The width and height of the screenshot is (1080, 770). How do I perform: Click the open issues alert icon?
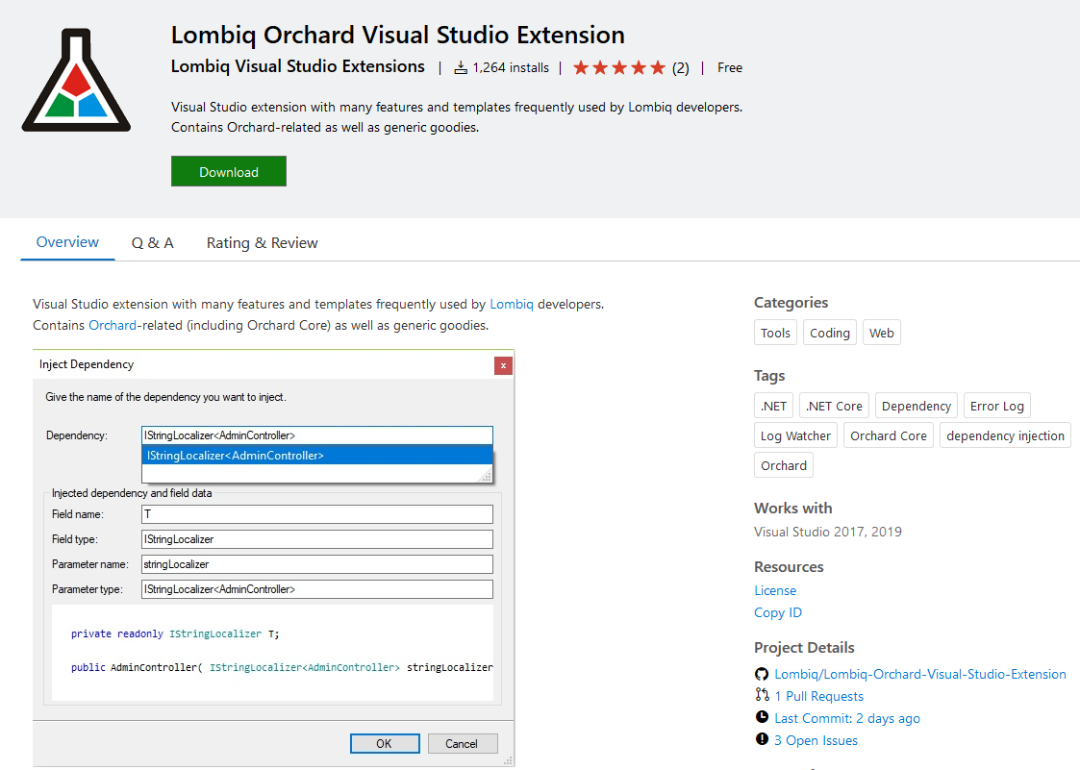(762, 739)
